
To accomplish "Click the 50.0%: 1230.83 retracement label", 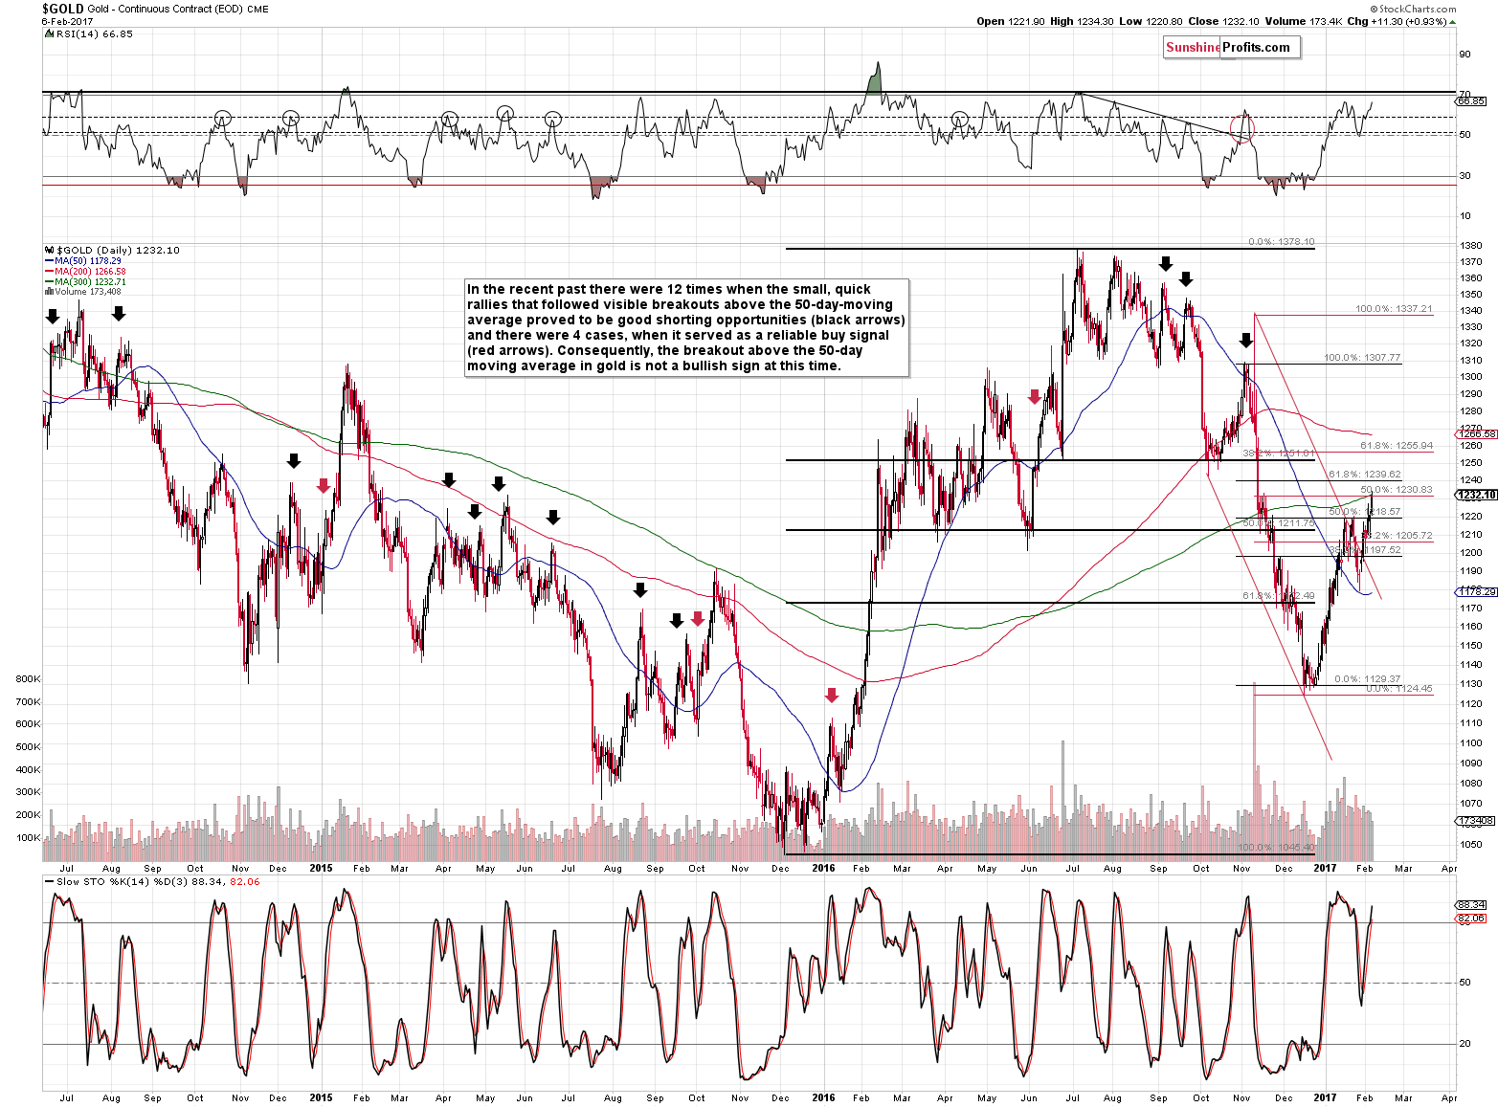I will click(x=1397, y=490).
